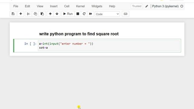The image size is (194, 109).
Task: Cut selected cells with scissors icon
Action: (28, 14)
